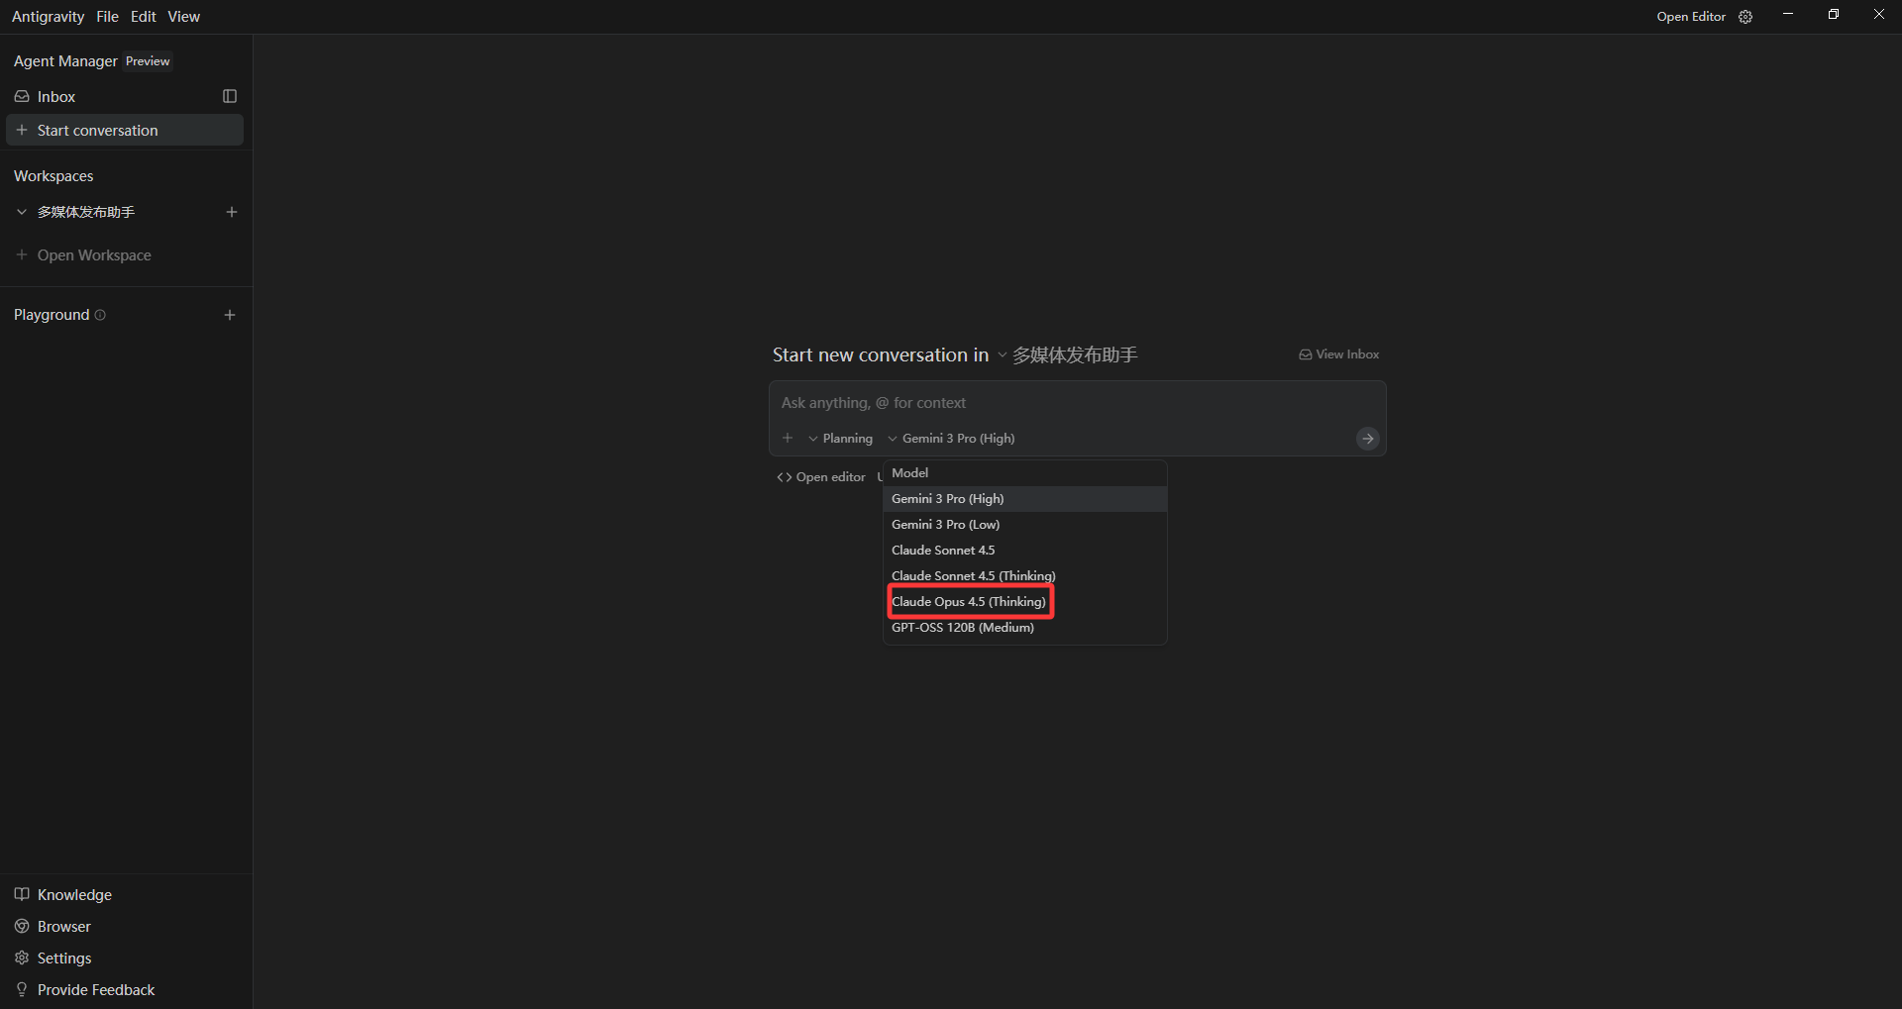Focus the Ask anything input field
The height and width of the screenshot is (1009, 1902).
tap(1077, 403)
